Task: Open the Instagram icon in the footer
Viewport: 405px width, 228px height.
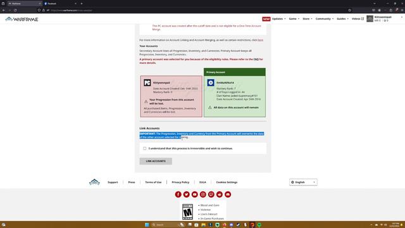Action: pyautogui.click(x=202, y=194)
